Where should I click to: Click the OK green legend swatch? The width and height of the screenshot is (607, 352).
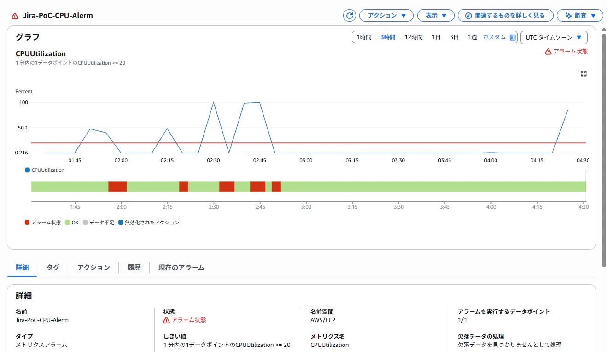coord(67,223)
